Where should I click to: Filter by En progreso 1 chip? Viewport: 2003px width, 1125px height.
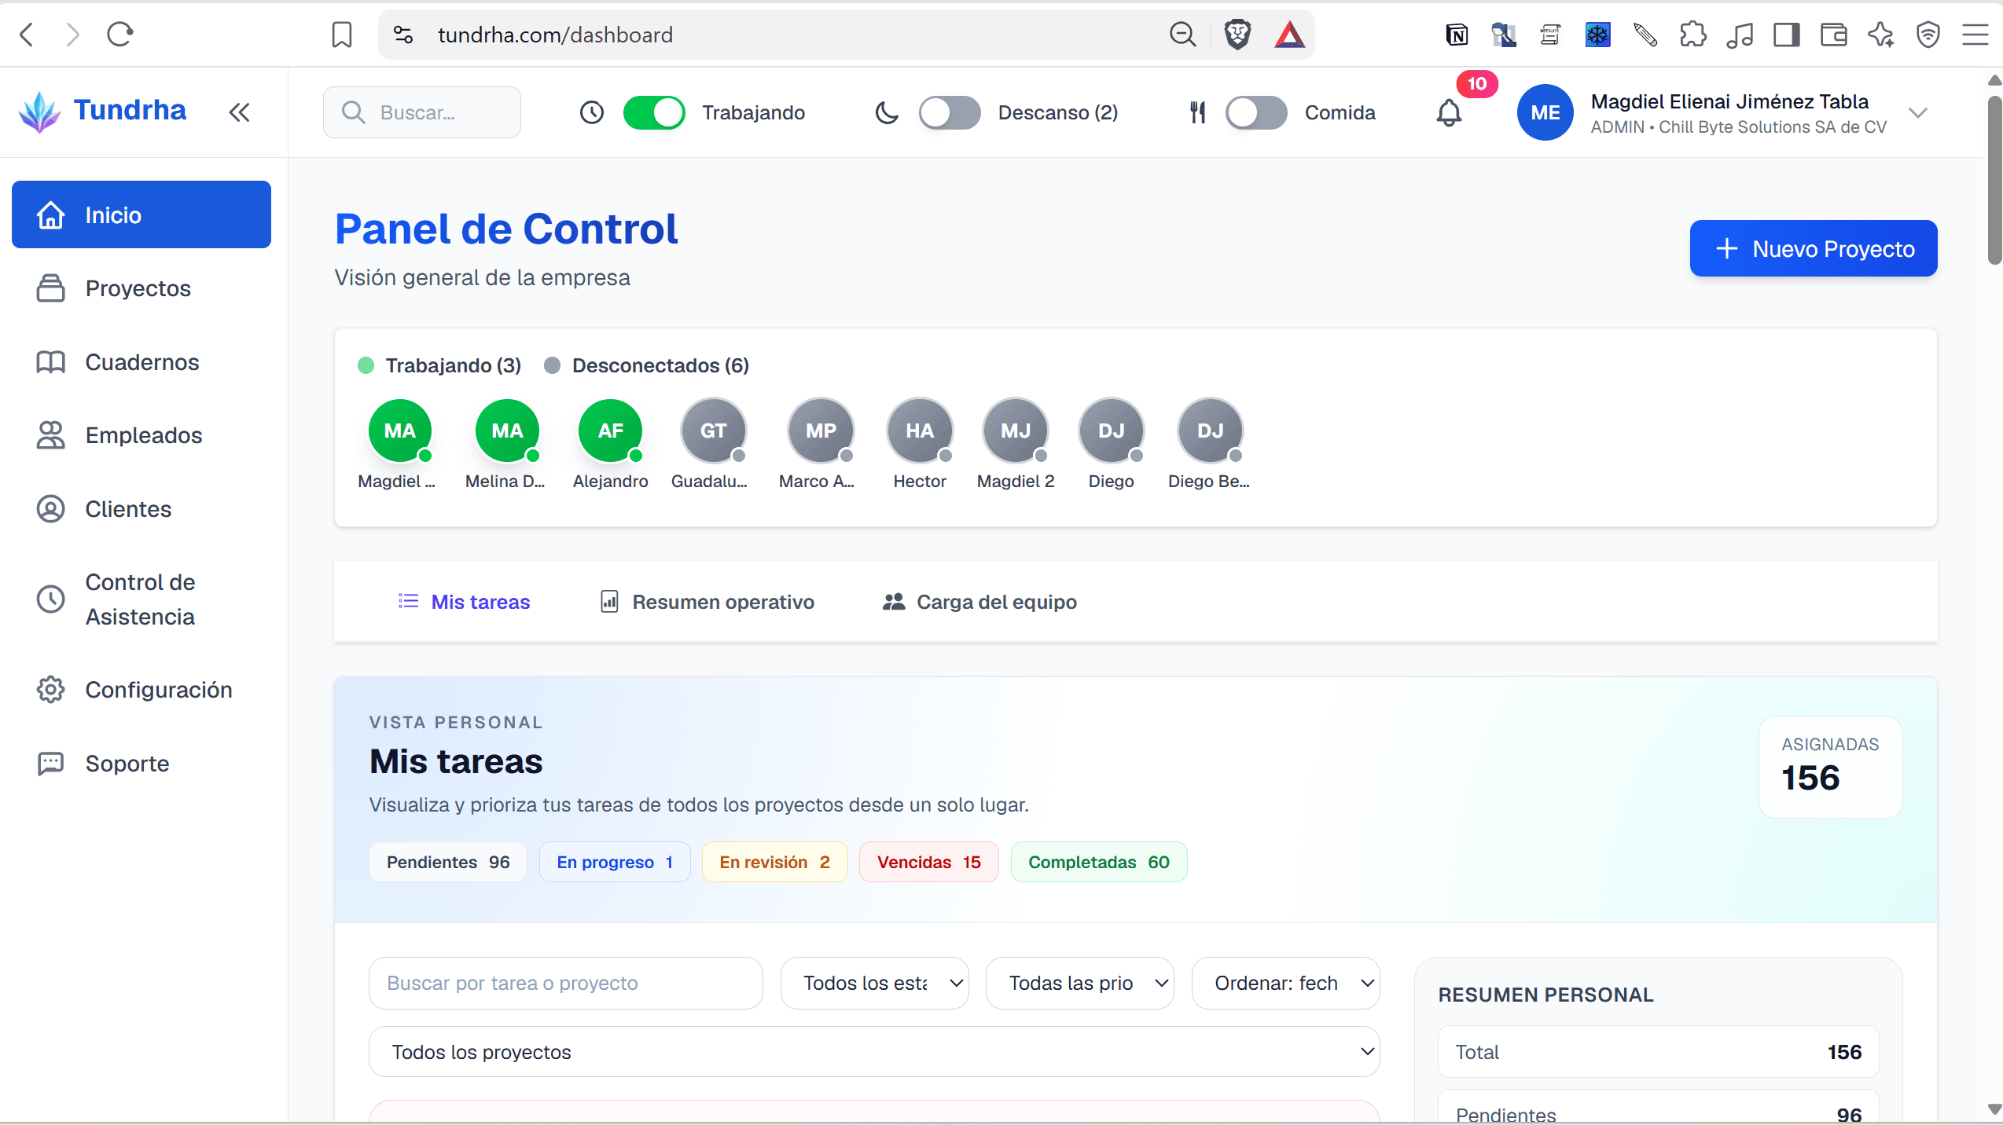[615, 862]
